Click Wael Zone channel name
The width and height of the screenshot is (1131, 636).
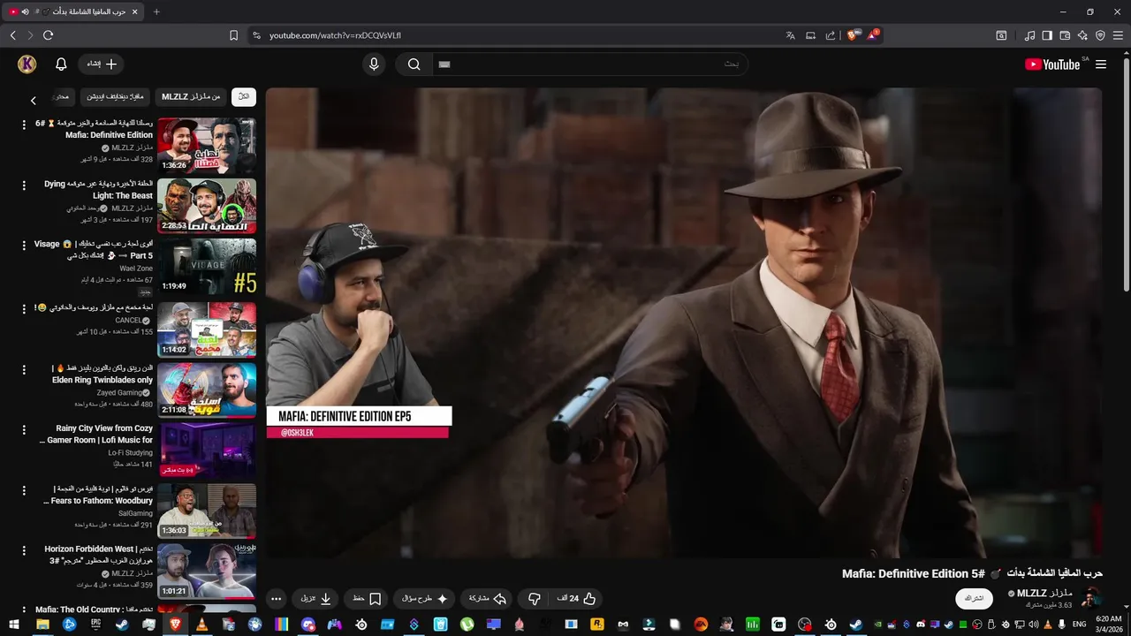pyautogui.click(x=136, y=268)
